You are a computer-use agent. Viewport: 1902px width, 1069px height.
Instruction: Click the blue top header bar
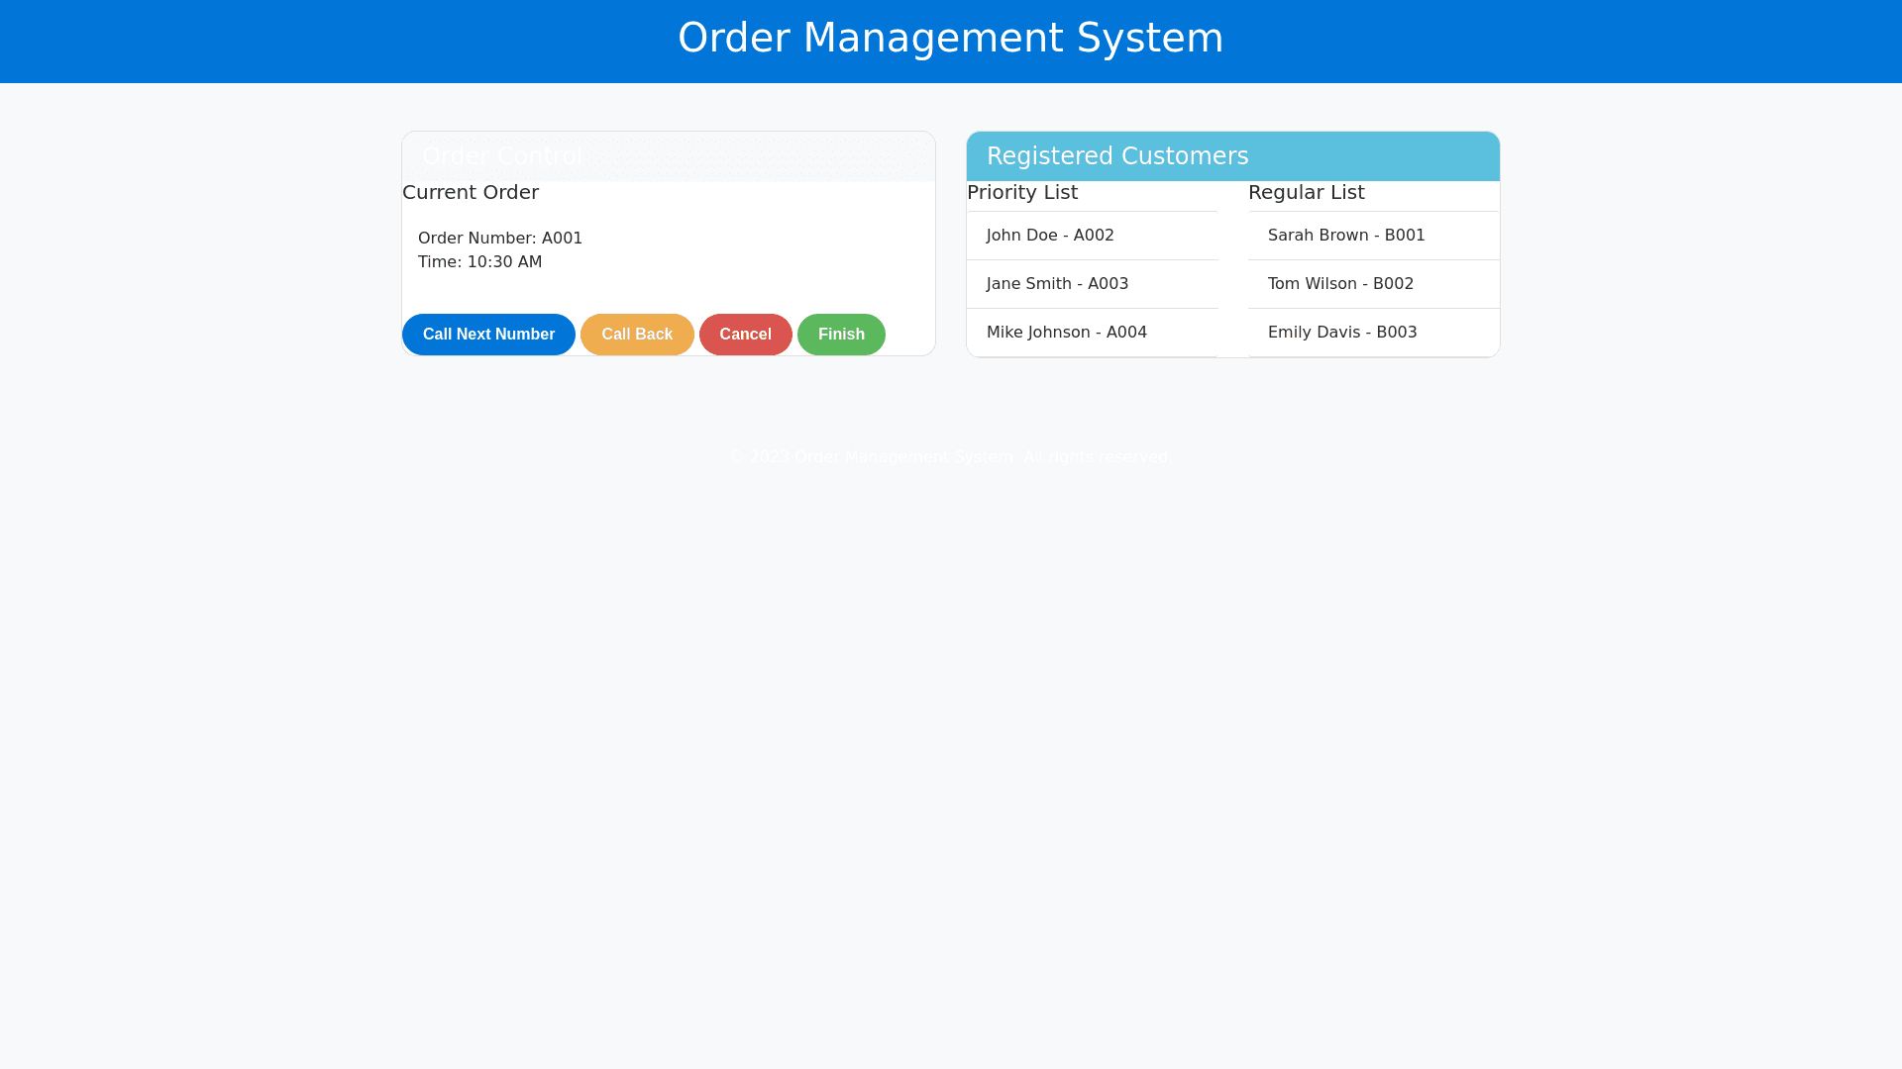coord(297,42)
